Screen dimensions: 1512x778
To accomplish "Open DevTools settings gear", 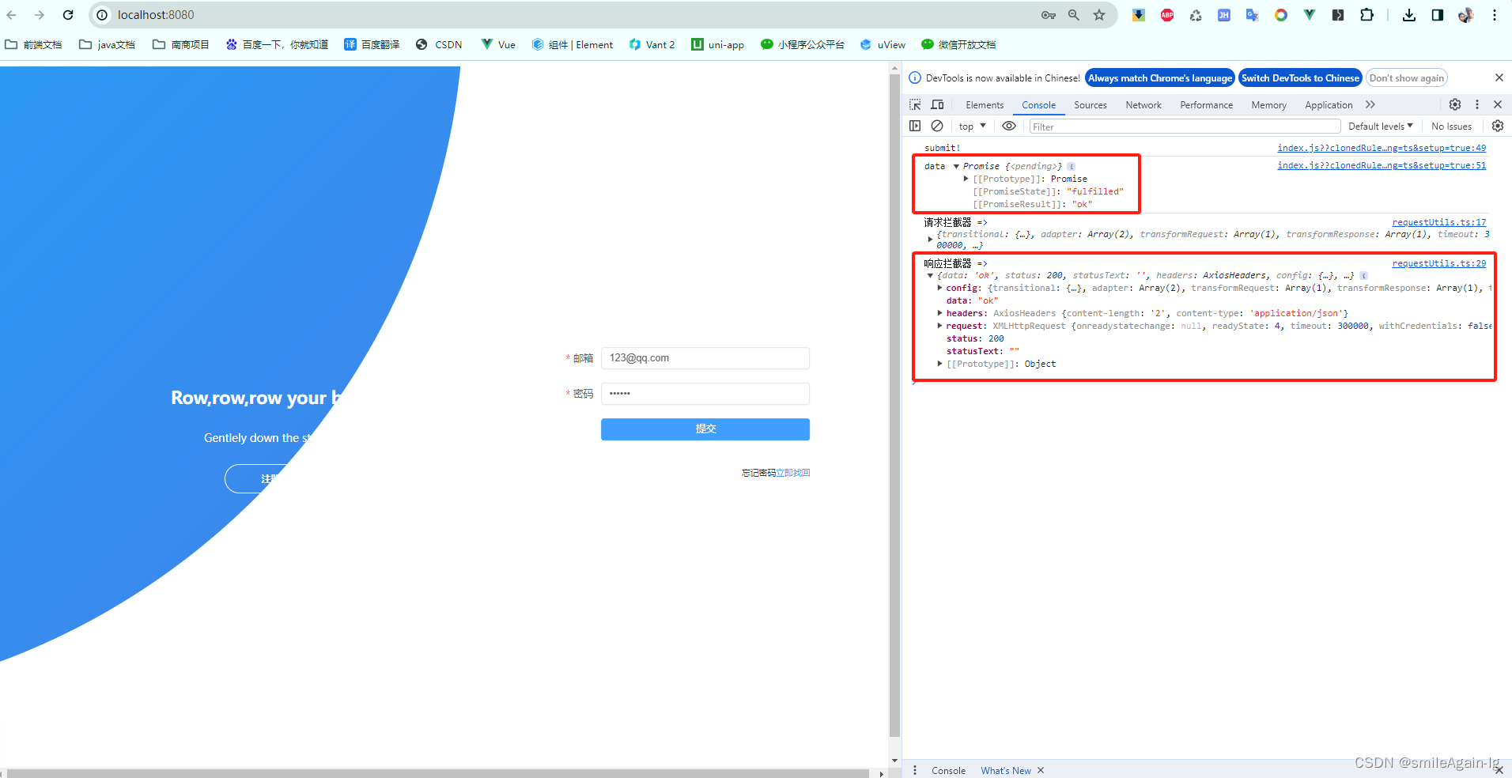I will click(1455, 104).
